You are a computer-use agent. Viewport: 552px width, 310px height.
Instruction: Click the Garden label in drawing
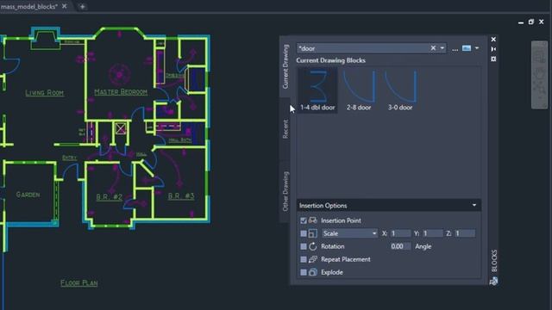tap(28, 195)
